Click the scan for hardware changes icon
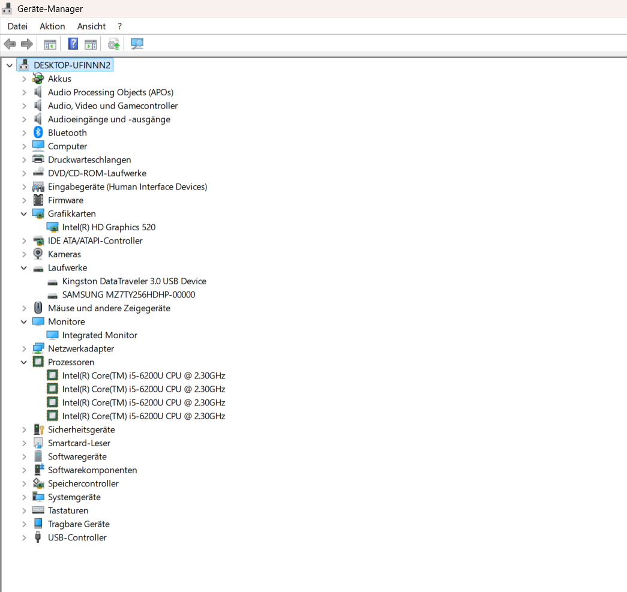This screenshot has width=627, height=592. (137, 44)
